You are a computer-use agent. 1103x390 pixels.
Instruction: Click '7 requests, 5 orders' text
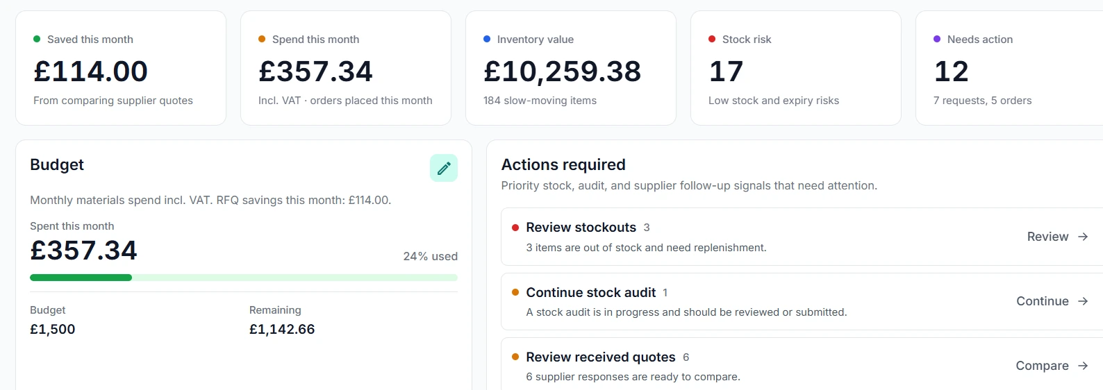[x=983, y=101]
